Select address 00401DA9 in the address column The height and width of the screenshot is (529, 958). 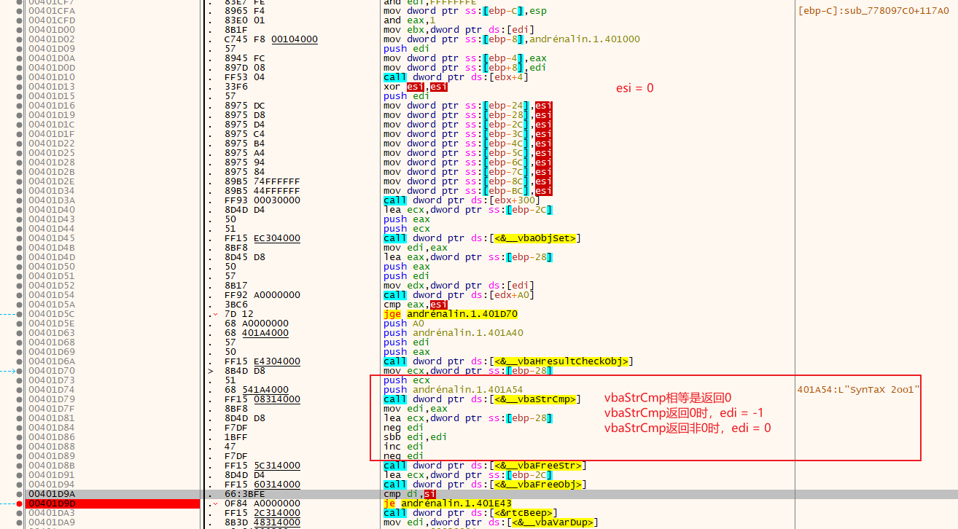(52, 522)
